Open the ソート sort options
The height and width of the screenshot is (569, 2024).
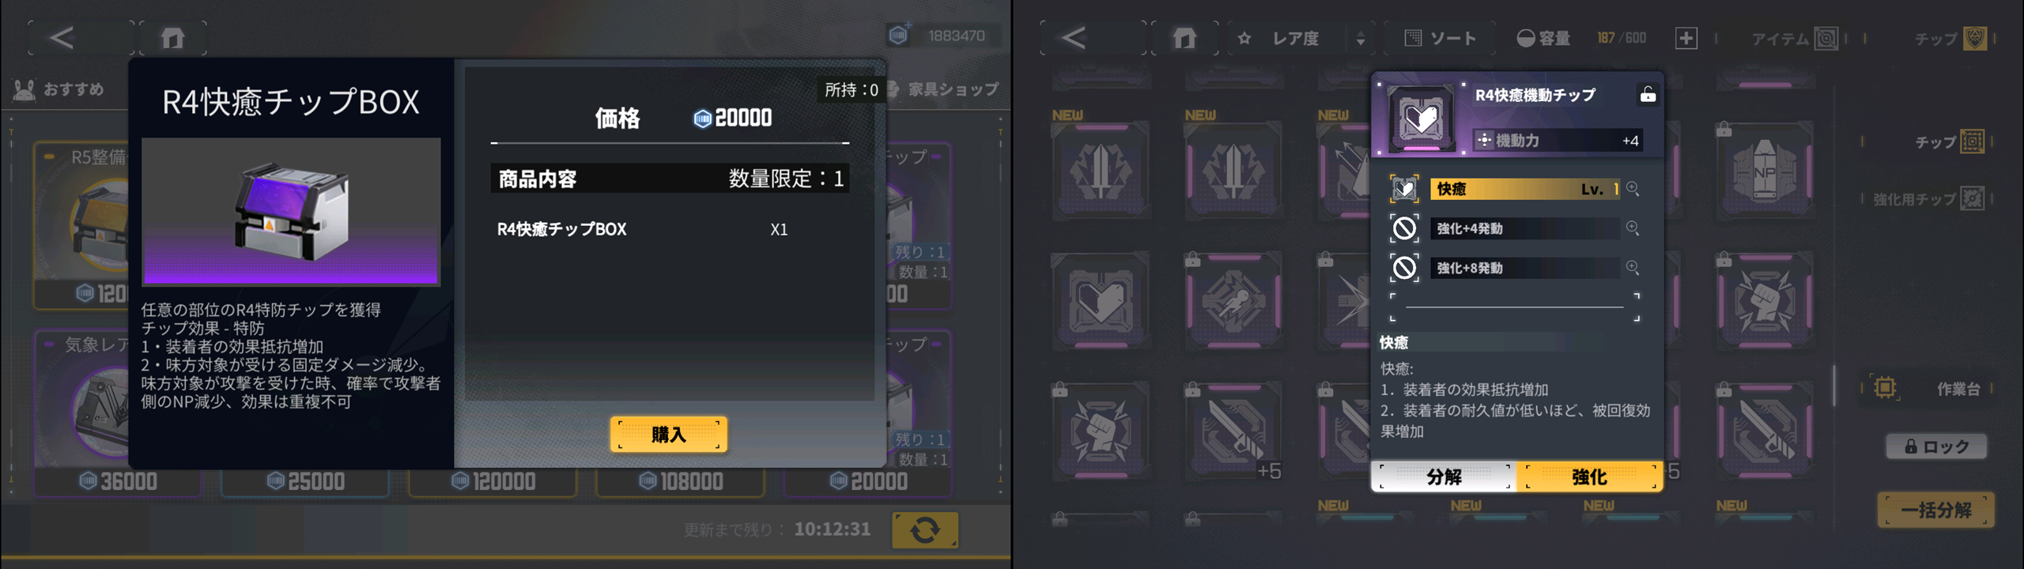coord(1441,38)
